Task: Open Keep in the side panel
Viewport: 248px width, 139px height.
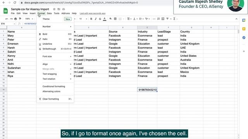Action: [x=244, y=29]
